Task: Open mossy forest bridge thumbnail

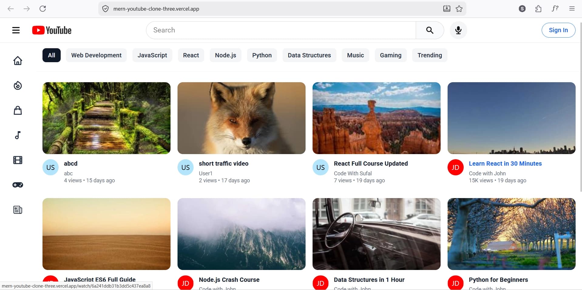Action: tap(107, 118)
